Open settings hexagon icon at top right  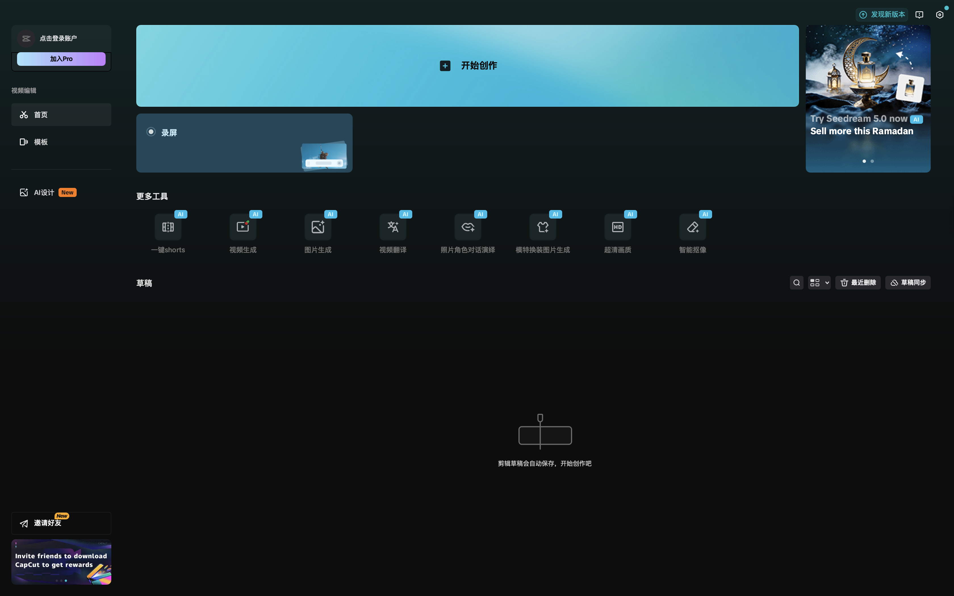coord(940,14)
